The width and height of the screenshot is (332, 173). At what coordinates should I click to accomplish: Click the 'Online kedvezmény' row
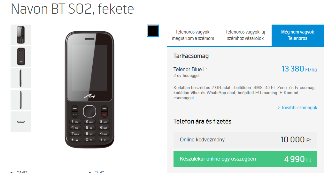(x=245, y=139)
